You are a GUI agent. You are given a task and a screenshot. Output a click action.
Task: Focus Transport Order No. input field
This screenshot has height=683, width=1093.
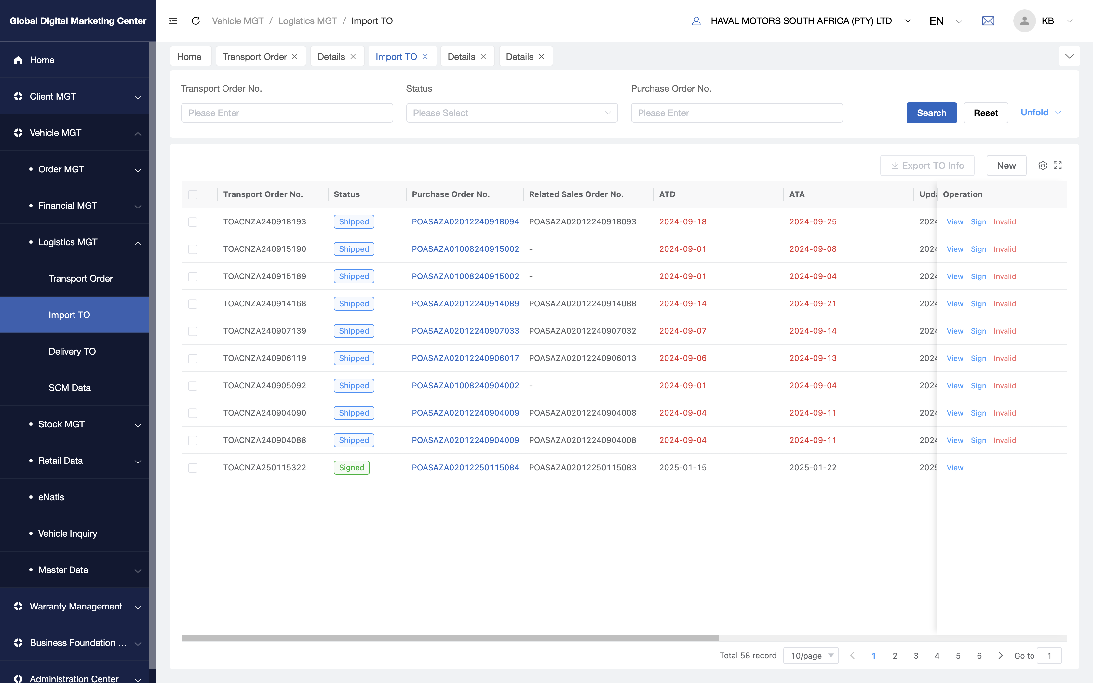point(287,113)
